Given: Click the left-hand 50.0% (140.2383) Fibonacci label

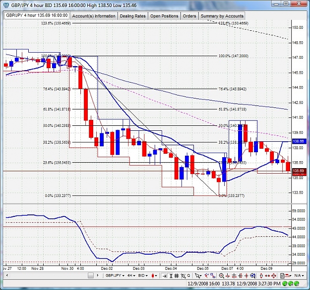Looking at the screenshot, I should [x=57, y=125].
